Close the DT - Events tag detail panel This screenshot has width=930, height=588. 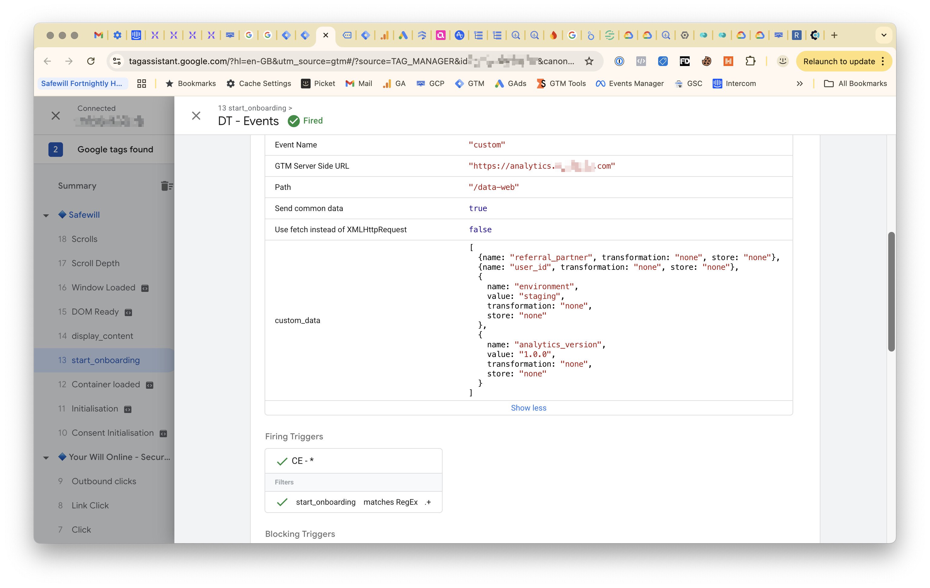pyautogui.click(x=196, y=116)
